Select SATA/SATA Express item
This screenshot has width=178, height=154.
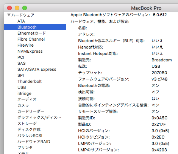coord(37,69)
